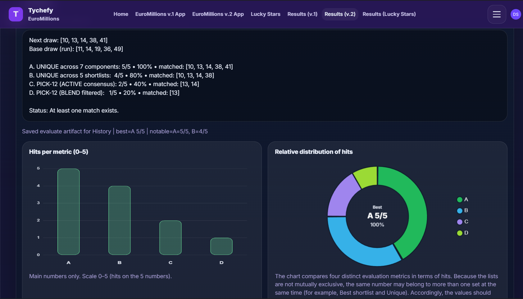Click the Tychefy purple T logo

click(16, 14)
